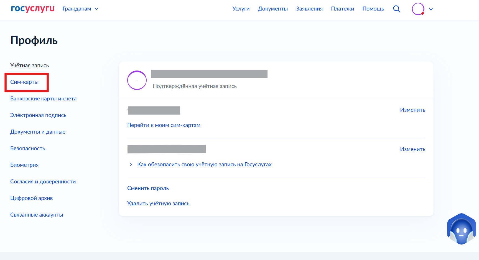Follow 'Перейти к моим сим-картам' link

[x=164, y=125]
